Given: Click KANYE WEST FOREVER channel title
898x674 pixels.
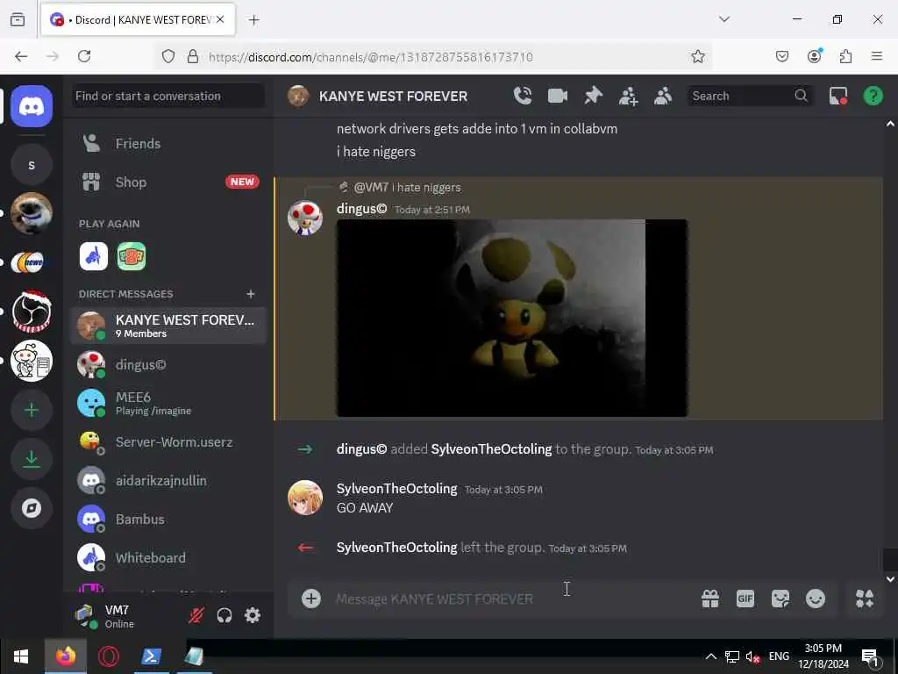Looking at the screenshot, I should [394, 97].
